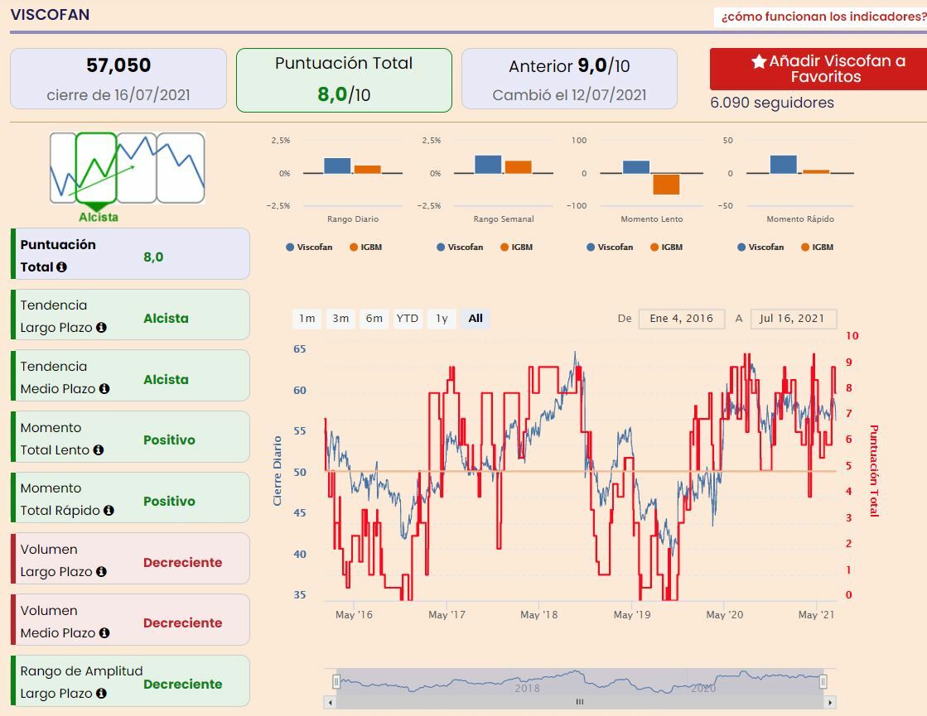
Task: Click the Rango de Amplitud Decreciente value
Action: tap(183, 684)
